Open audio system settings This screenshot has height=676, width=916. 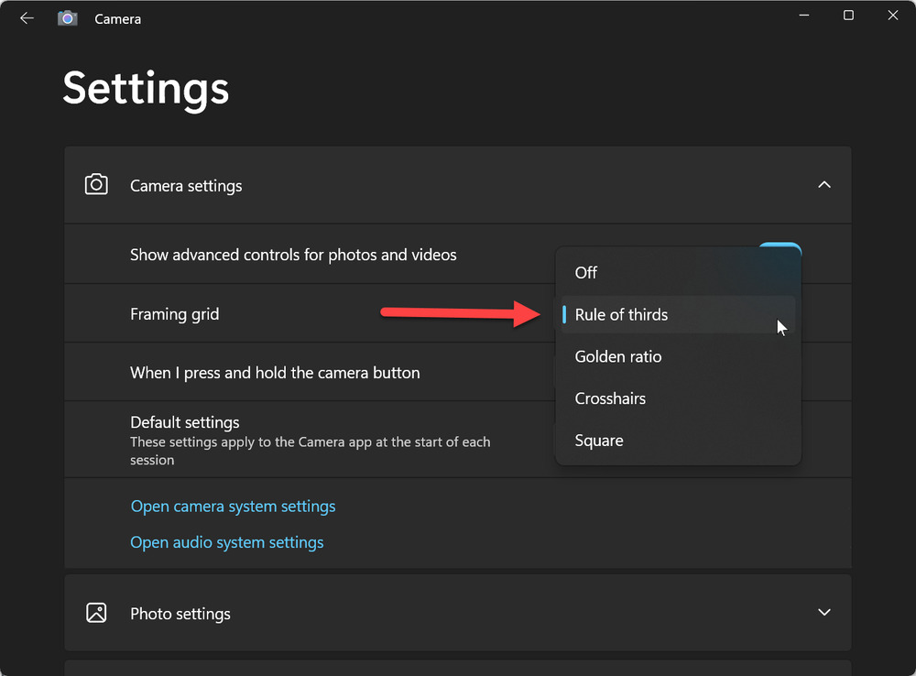pos(227,542)
